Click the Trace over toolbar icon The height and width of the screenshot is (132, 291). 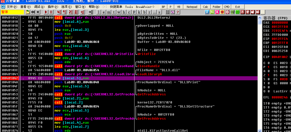[x=76, y=12]
